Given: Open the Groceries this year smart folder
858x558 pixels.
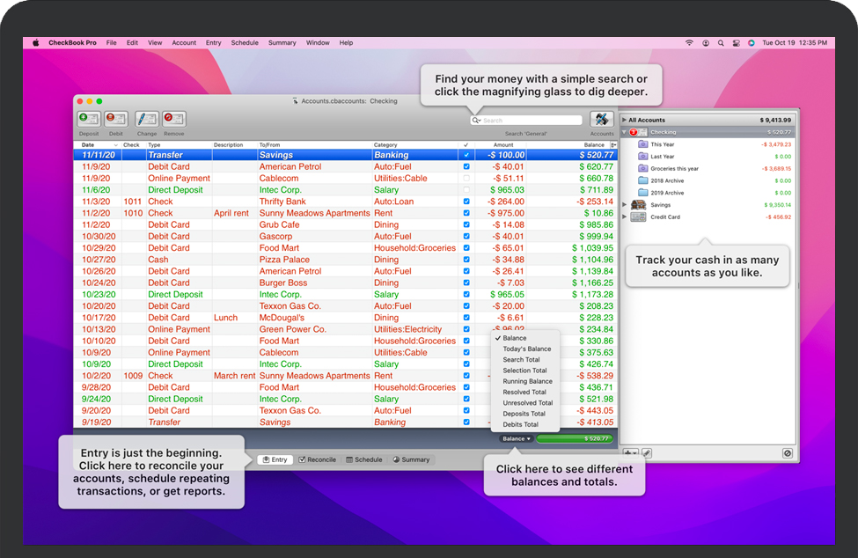Looking at the screenshot, I should pos(674,169).
